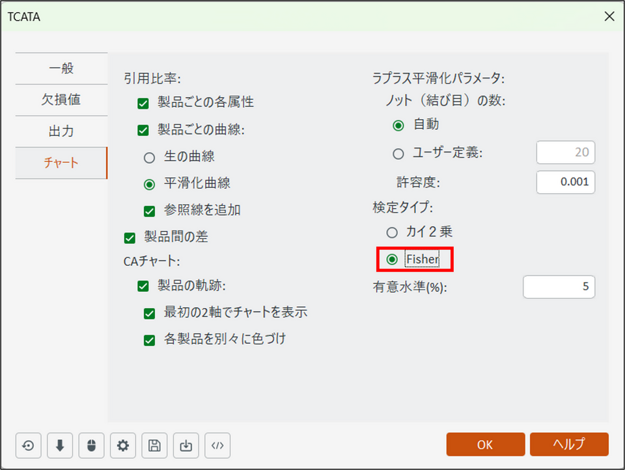Select the 自動 knots radio button
The image size is (625, 470).
pos(398,125)
